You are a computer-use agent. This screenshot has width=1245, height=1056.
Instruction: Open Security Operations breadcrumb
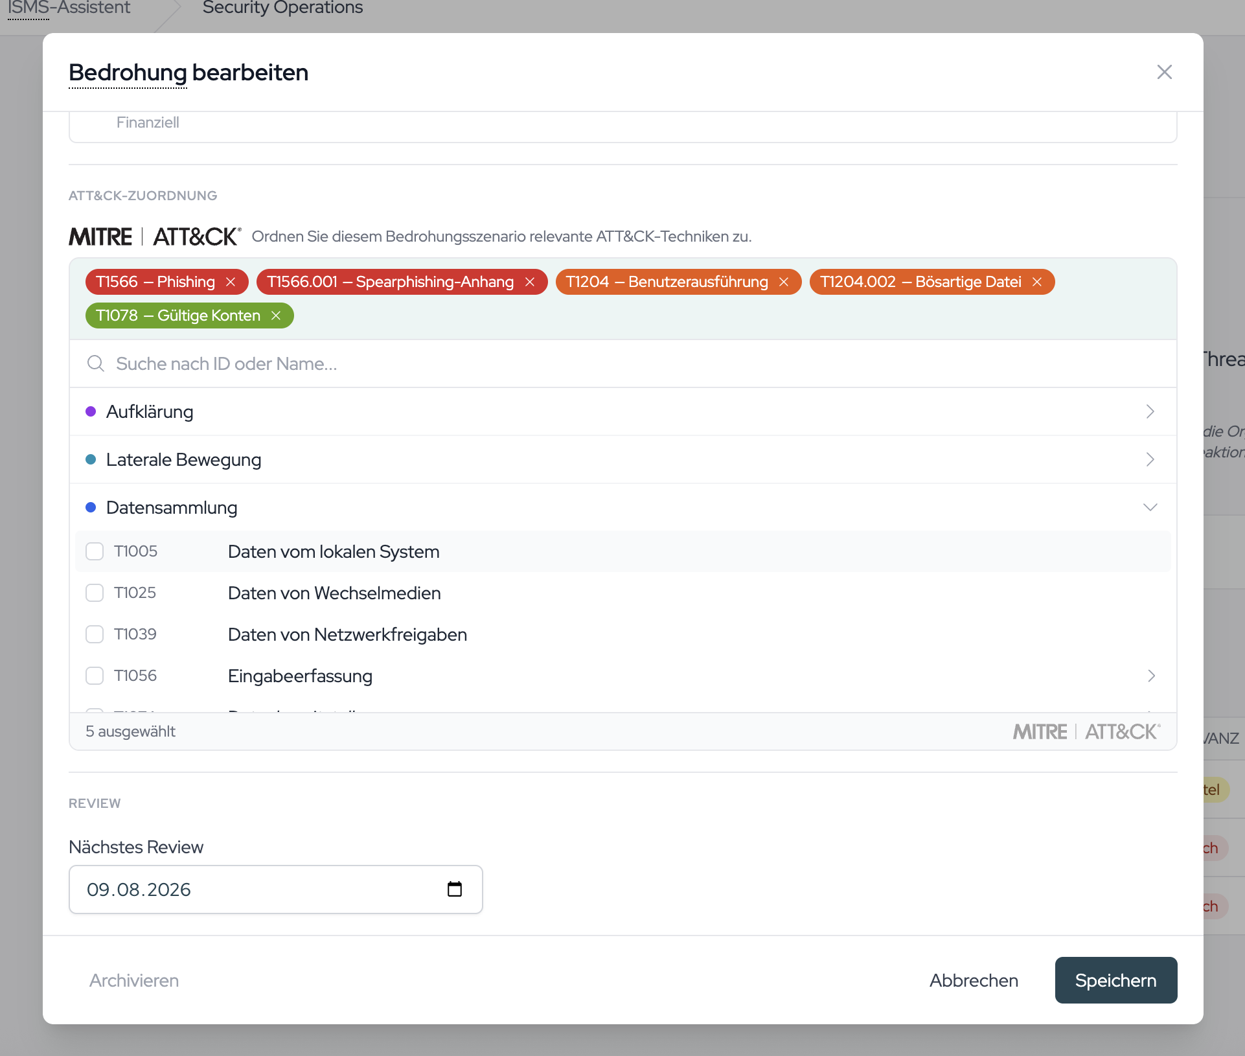point(282,8)
